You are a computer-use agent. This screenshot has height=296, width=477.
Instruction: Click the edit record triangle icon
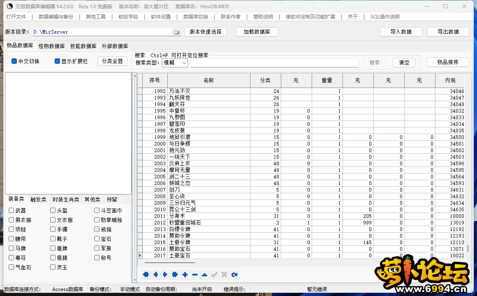(x=204, y=275)
